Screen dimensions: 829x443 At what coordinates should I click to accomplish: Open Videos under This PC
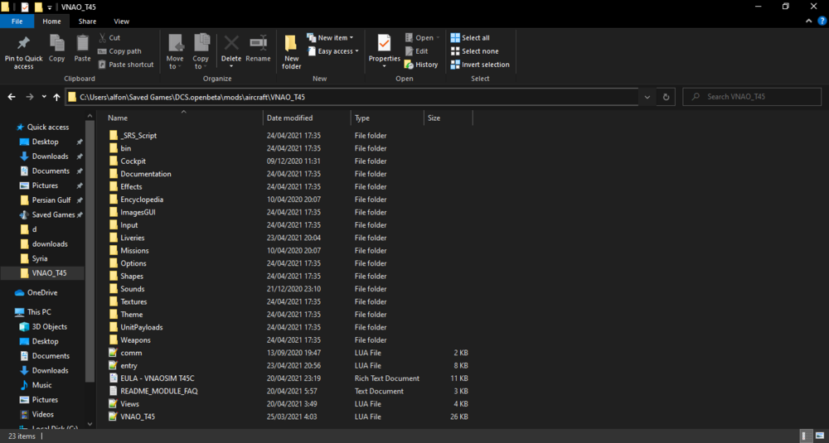43,415
